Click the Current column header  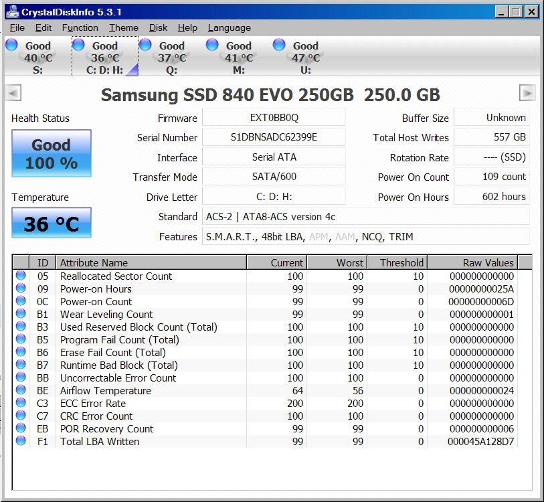[277, 262]
